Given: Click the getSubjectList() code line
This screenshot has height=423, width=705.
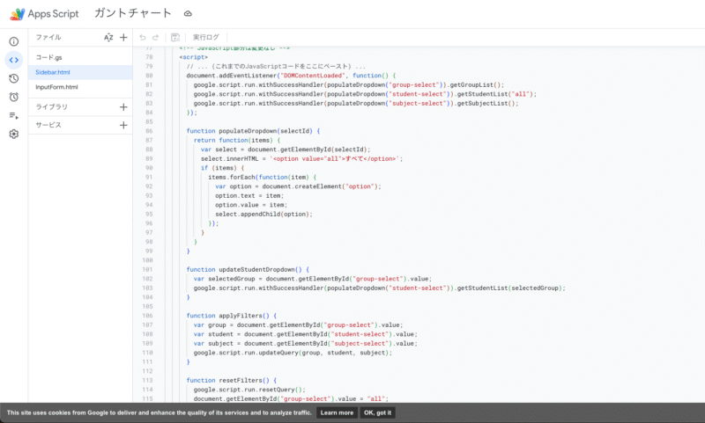Looking at the screenshot, I should pos(356,104).
